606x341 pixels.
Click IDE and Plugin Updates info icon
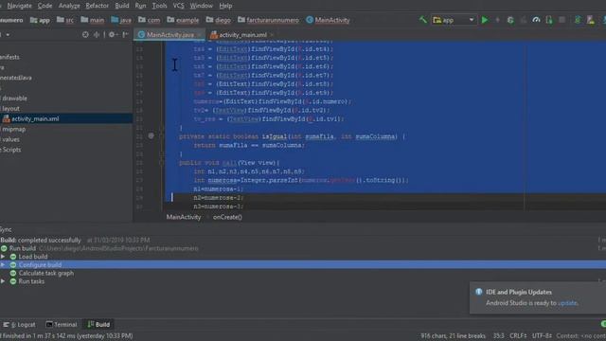(x=479, y=292)
